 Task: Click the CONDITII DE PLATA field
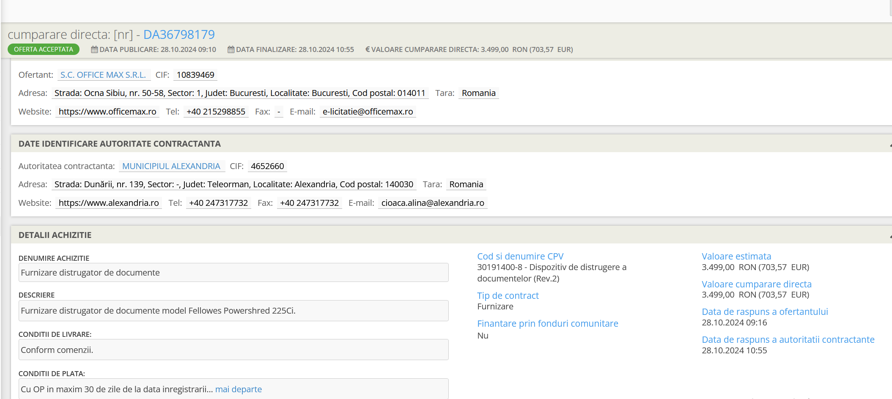click(x=233, y=389)
